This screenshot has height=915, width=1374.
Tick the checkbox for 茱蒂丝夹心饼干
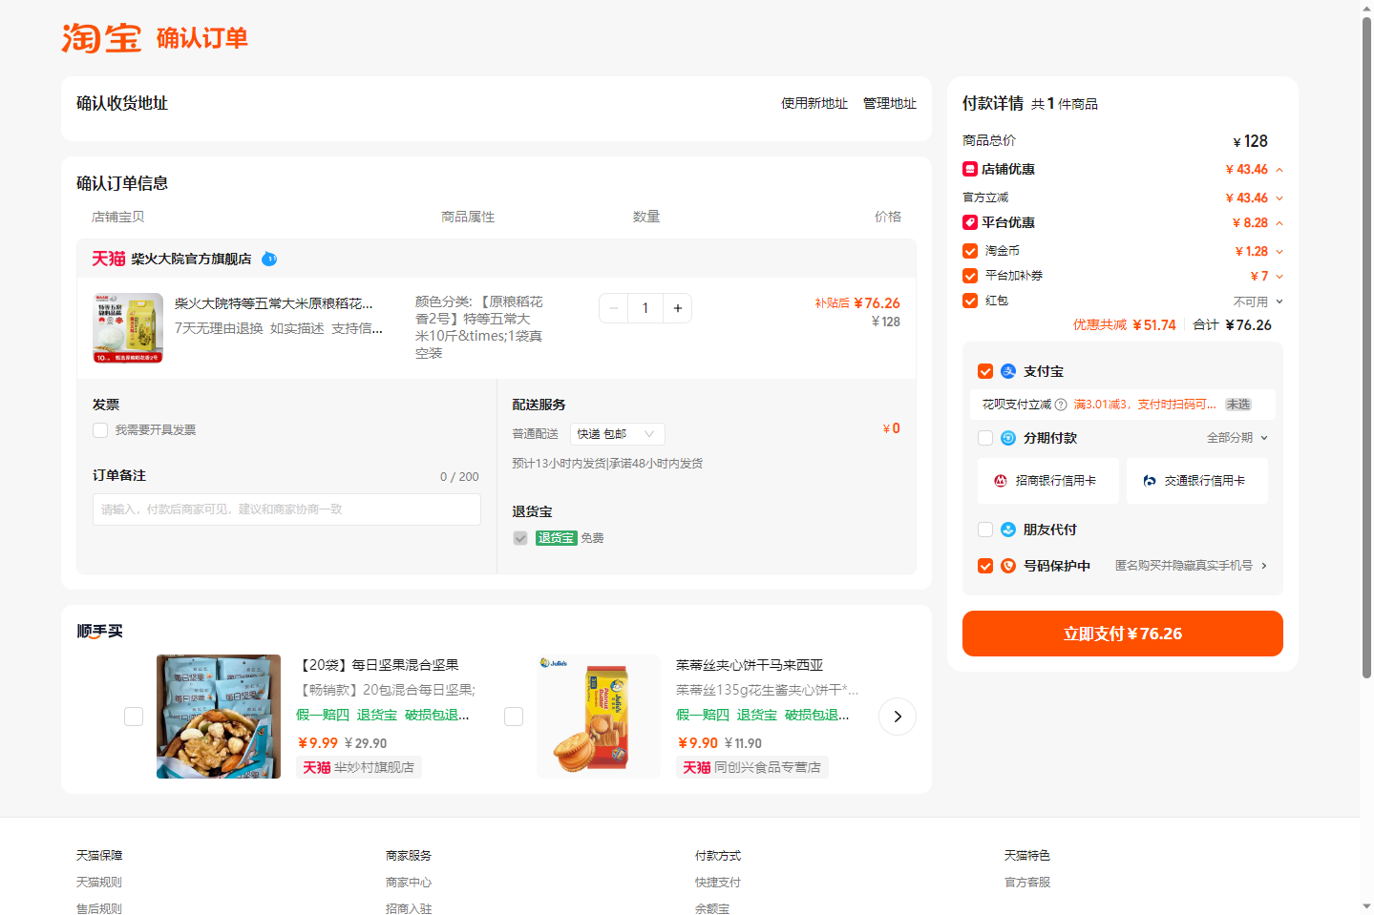pyautogui.click(x=514, y=717)
